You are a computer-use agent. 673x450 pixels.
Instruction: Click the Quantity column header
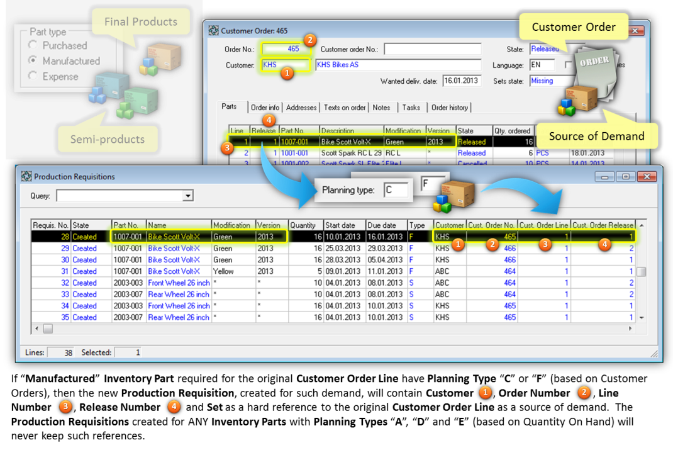pos(306,225)
